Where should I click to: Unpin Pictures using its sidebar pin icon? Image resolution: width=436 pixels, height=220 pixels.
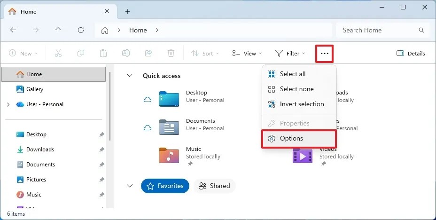point(102,180)
